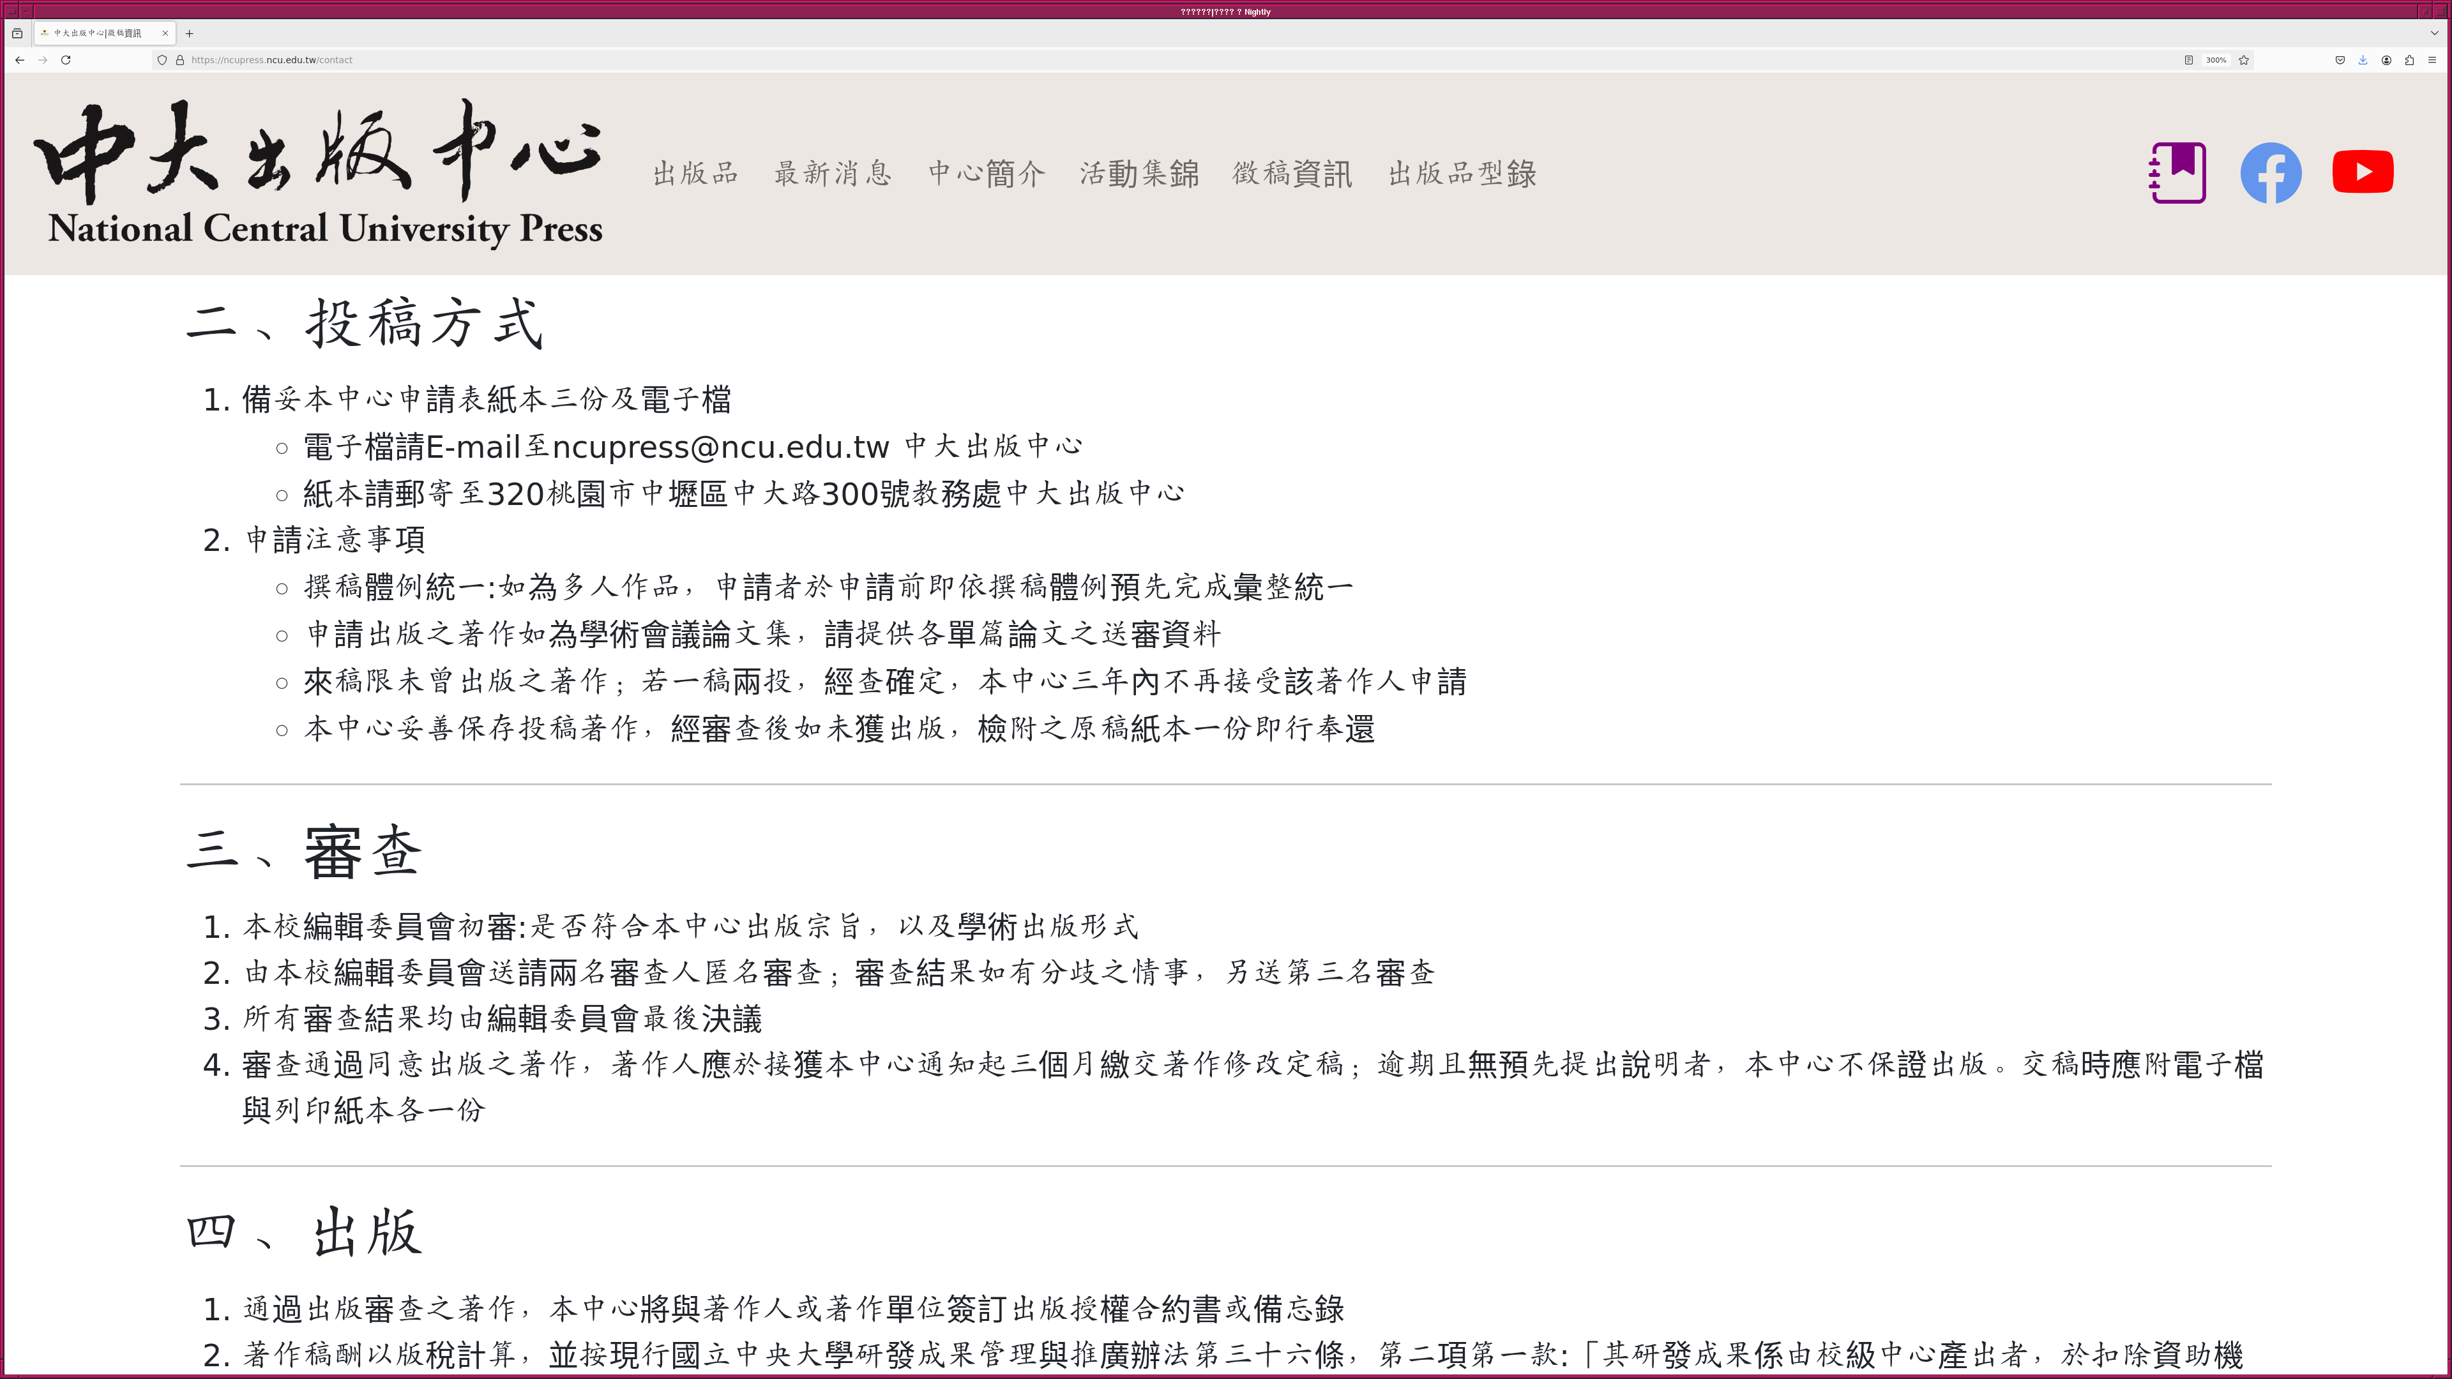Open 徵稿資訊 navigation menu item
Image resolution: width=2452 pixels, height=1379 pixels.
pyautogui.click(x=1292, y=173)
